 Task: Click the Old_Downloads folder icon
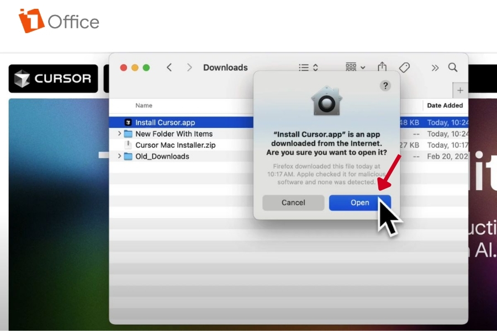click(128, 156)
